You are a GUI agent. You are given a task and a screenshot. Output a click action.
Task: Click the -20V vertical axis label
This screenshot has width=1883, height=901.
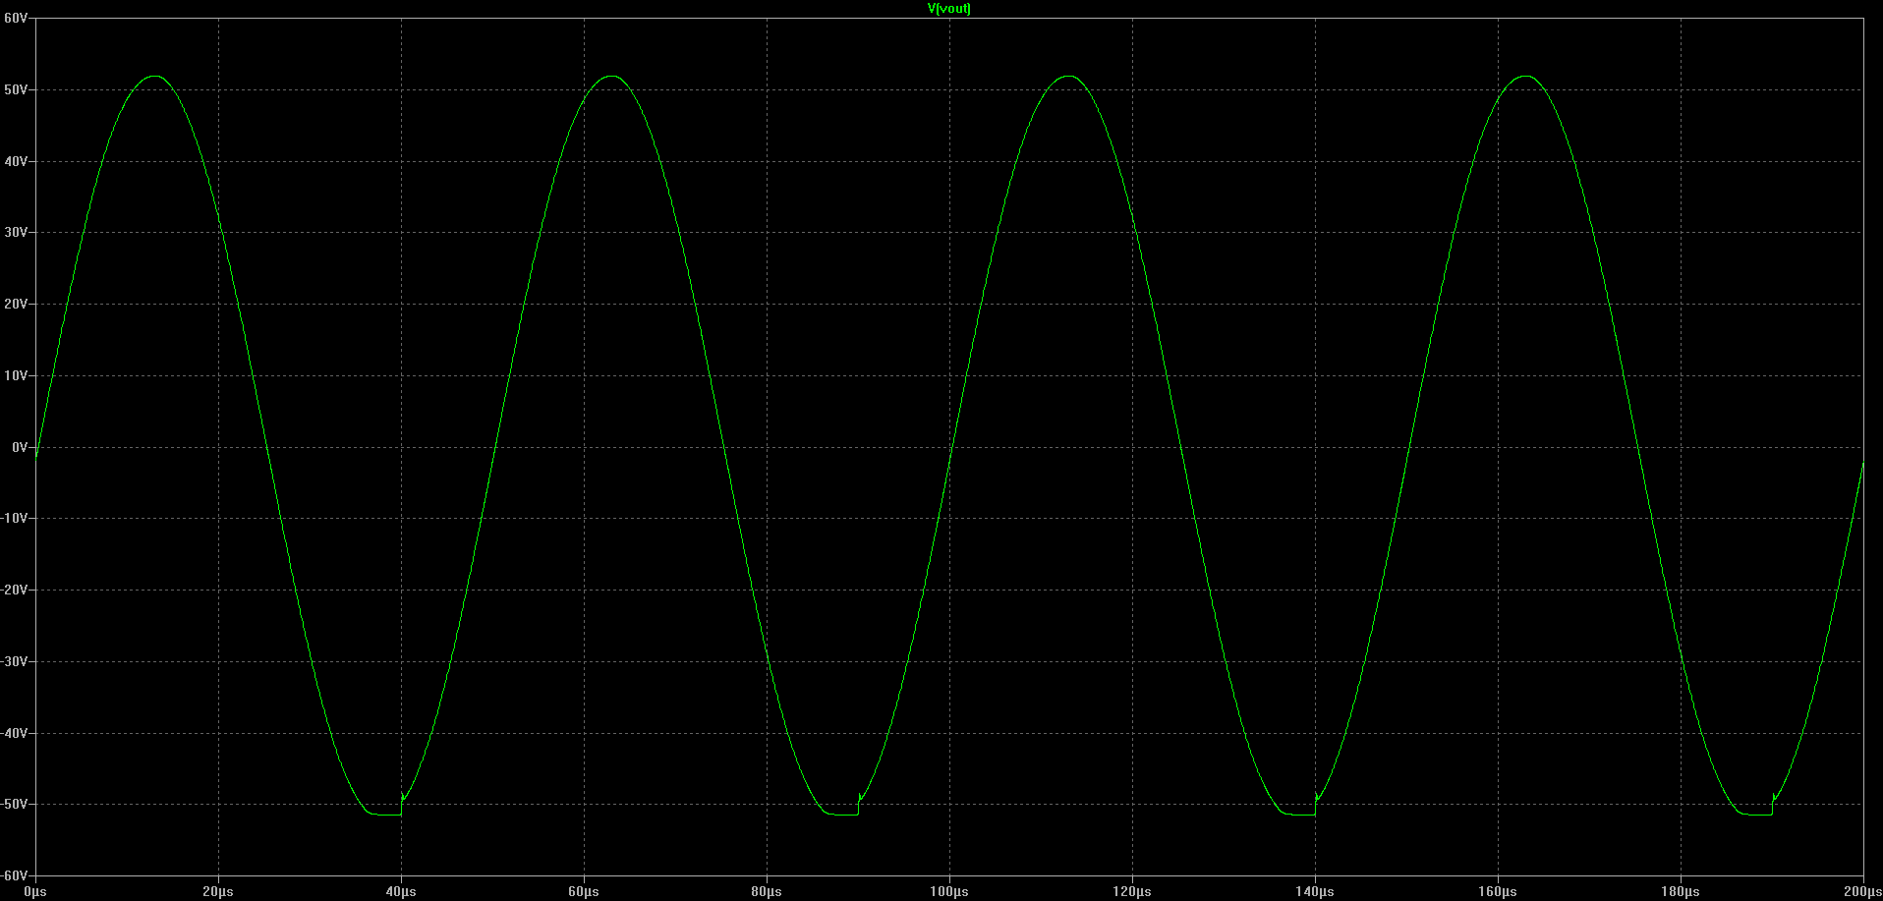point(14,590)
